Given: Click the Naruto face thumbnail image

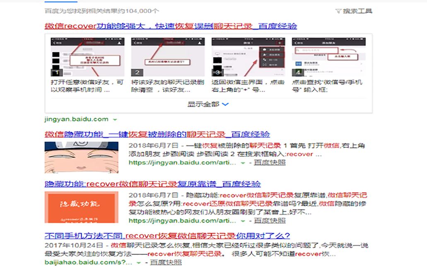Looking at the screenshot, I should 82,158.
